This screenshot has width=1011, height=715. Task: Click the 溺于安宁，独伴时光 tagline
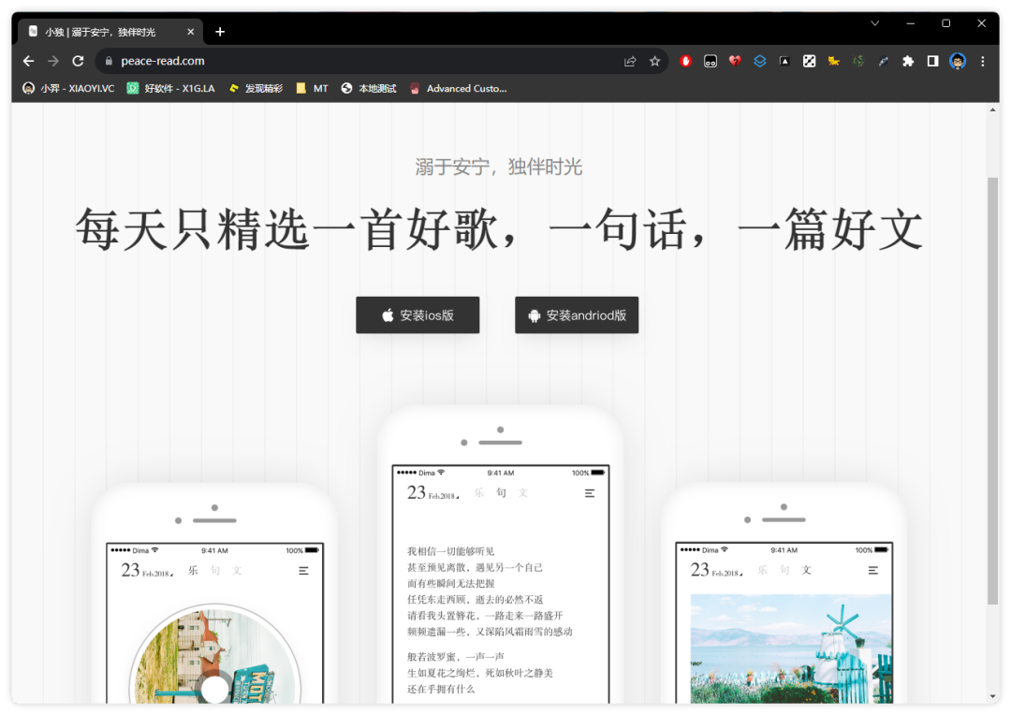498,168
